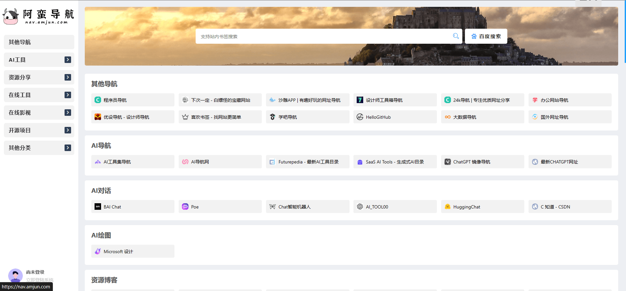Click the Poe bookmark icon
Viewport: 626px width, 291px height.
tap(185, 207)
